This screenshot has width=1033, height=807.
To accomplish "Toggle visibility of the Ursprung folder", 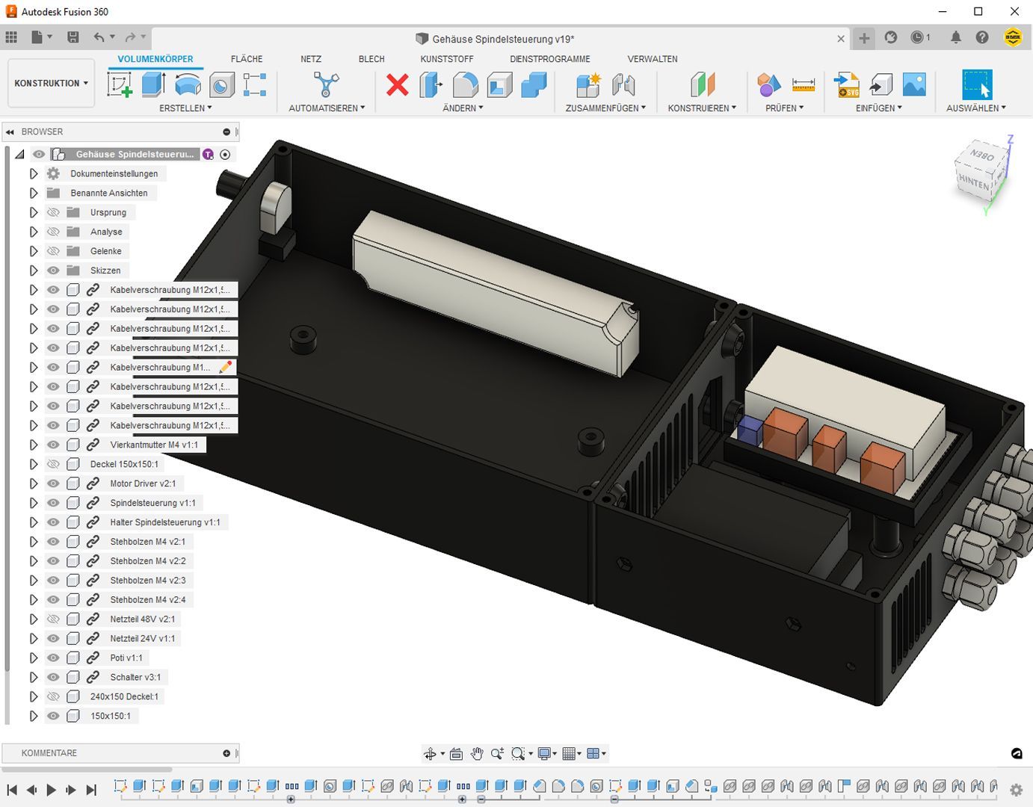I will [x=53, y=212].
